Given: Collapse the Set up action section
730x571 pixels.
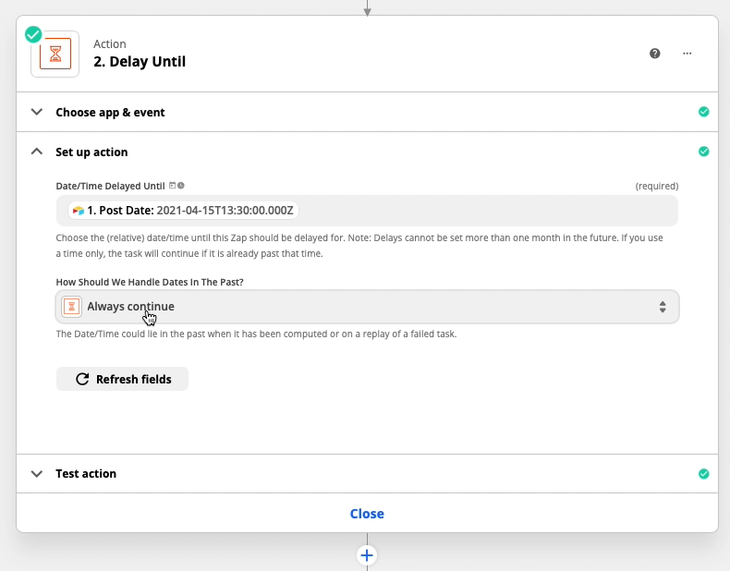Looking at the screenshot, I should pyautogui.click(x=368, y=152).
